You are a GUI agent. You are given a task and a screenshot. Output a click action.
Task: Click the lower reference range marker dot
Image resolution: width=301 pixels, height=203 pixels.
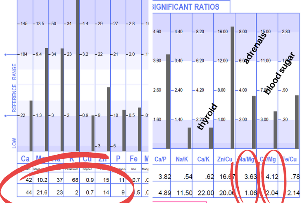point(6,116)
